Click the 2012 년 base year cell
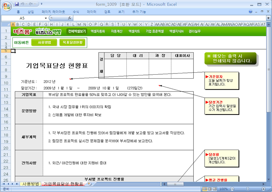 [50, 81]
